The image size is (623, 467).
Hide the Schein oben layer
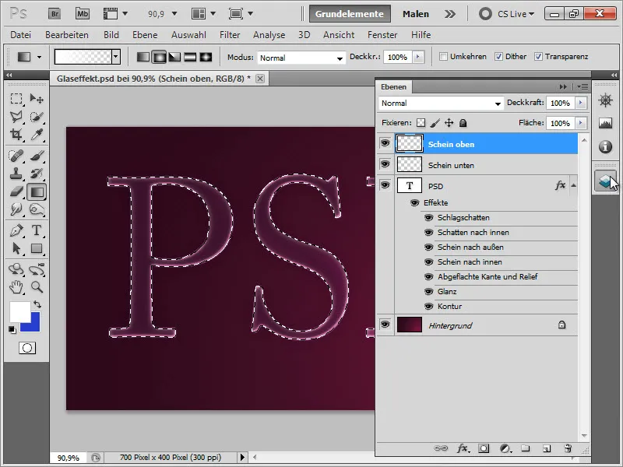click(x=385, y=143)
